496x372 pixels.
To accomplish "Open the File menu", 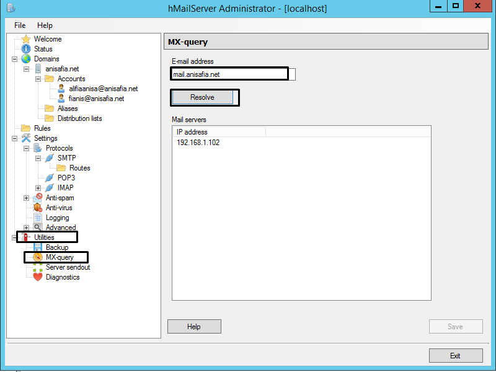I will pyautogui.click(x=20, y=25).
